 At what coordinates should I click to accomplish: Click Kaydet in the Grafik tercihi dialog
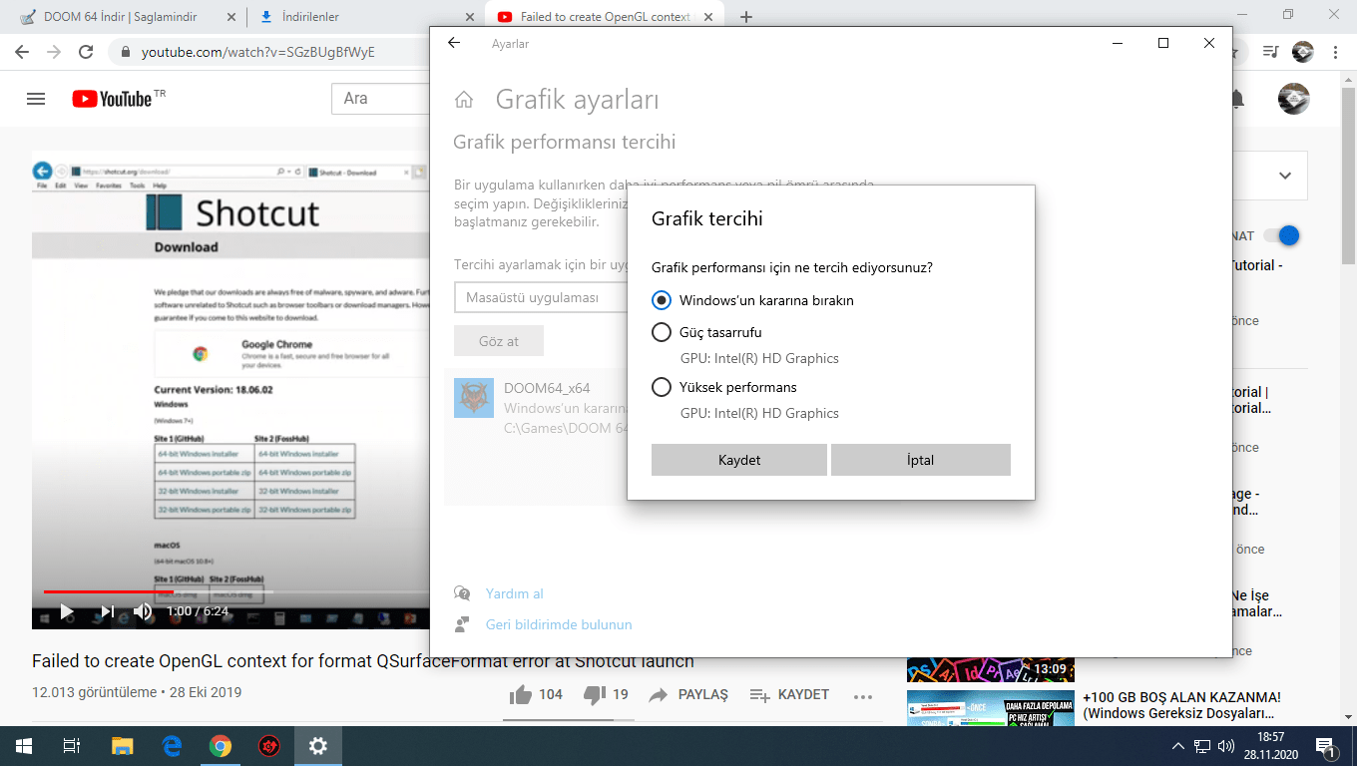point(739,460)
